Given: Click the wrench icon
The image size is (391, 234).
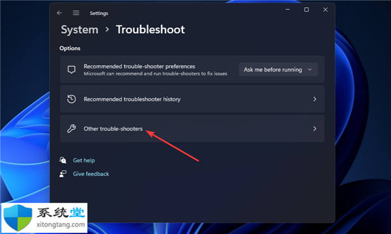Looking at the screenshot, I should point(72,129).
